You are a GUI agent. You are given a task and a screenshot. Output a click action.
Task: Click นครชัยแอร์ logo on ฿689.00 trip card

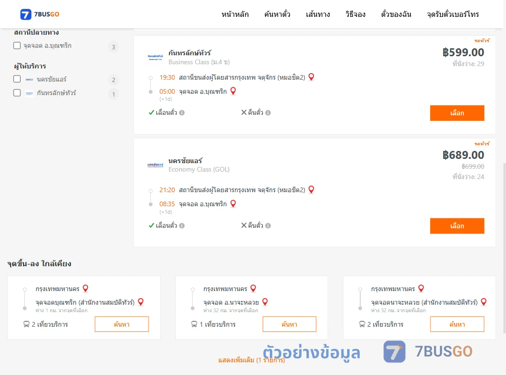(155, 165)
